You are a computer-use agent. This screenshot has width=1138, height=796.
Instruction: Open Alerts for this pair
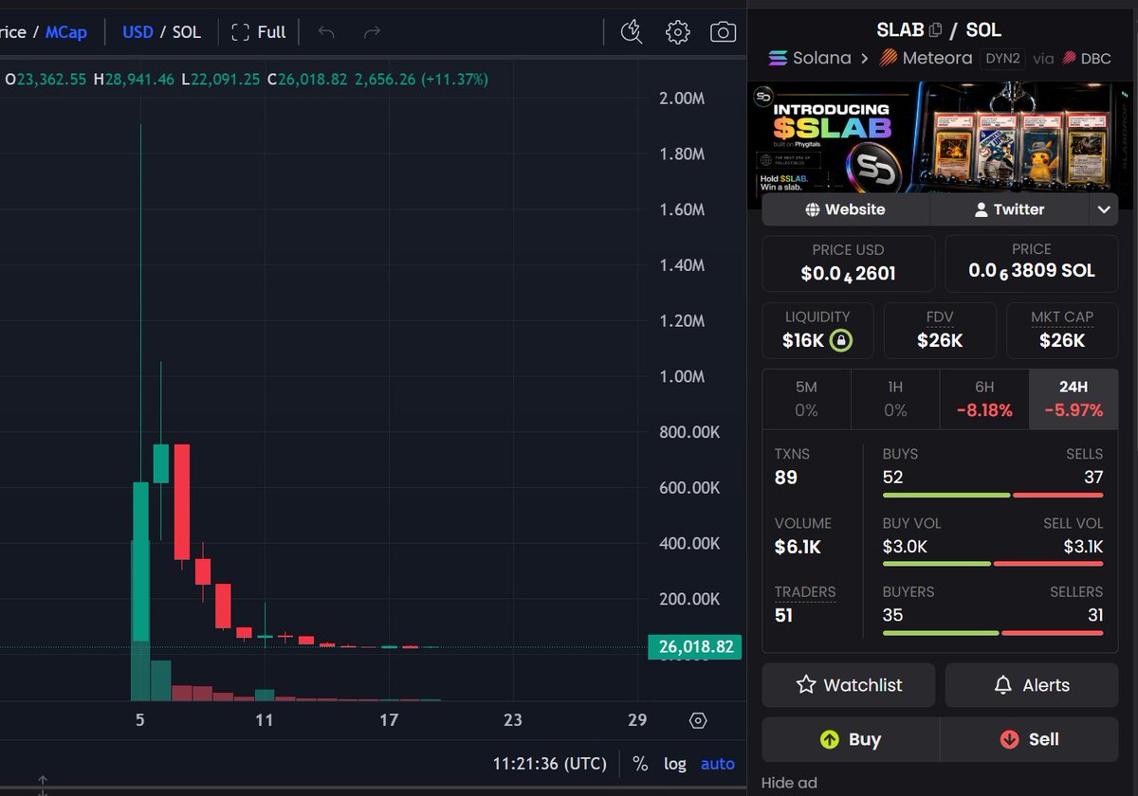[x=1032, y=685]
